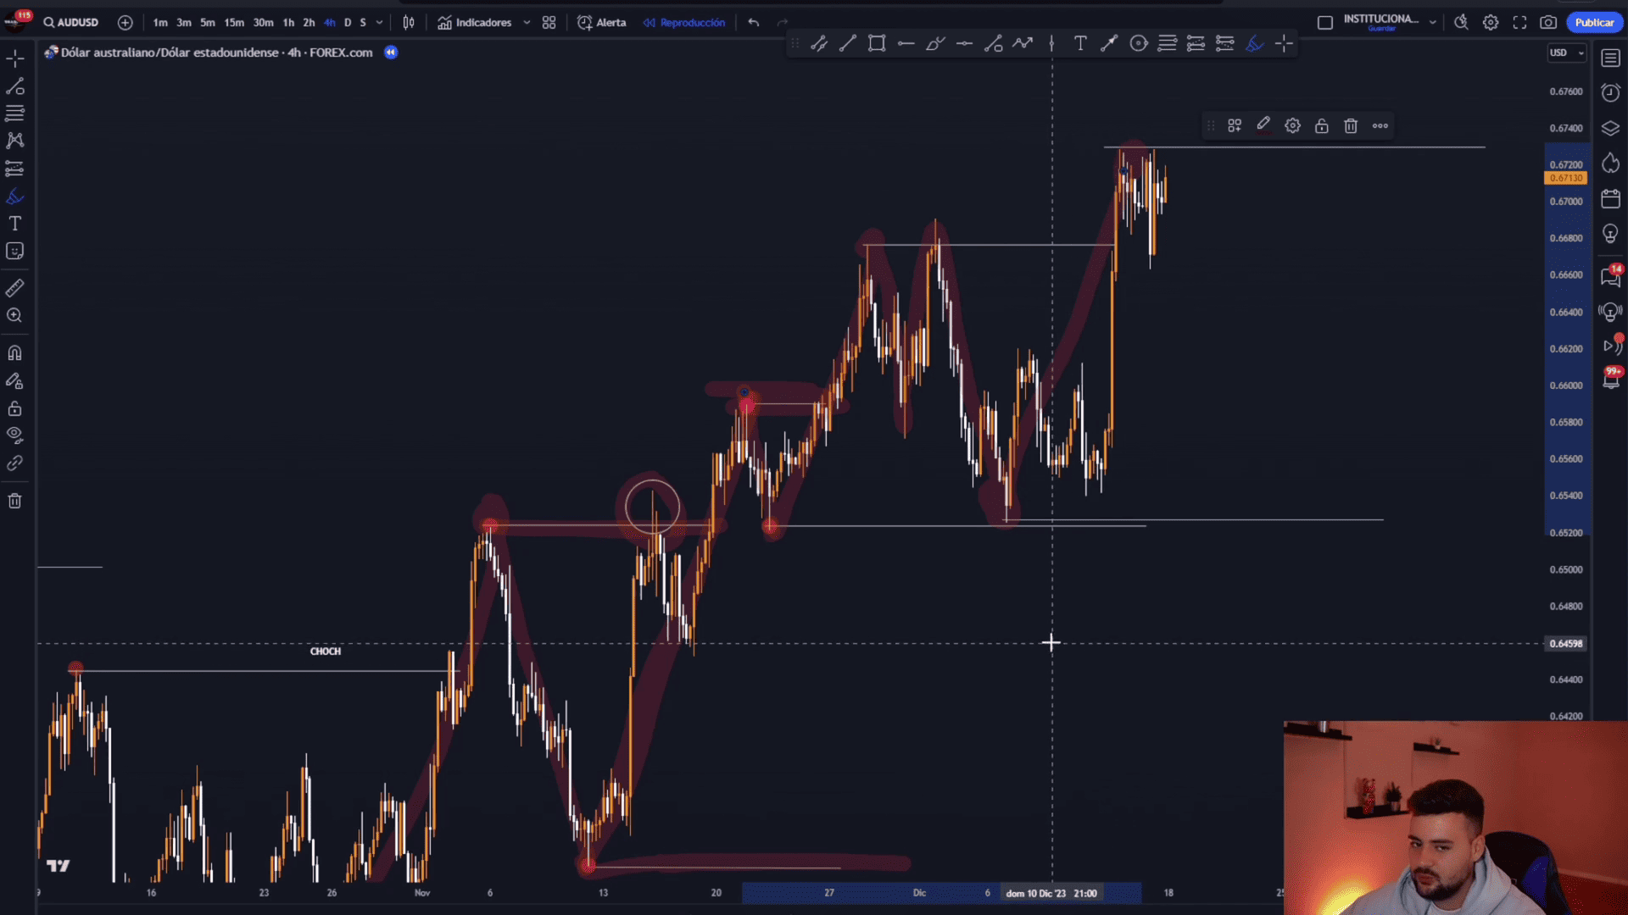
Task: Switch to the 1h timeframe
Action: (x=288, y=23)
